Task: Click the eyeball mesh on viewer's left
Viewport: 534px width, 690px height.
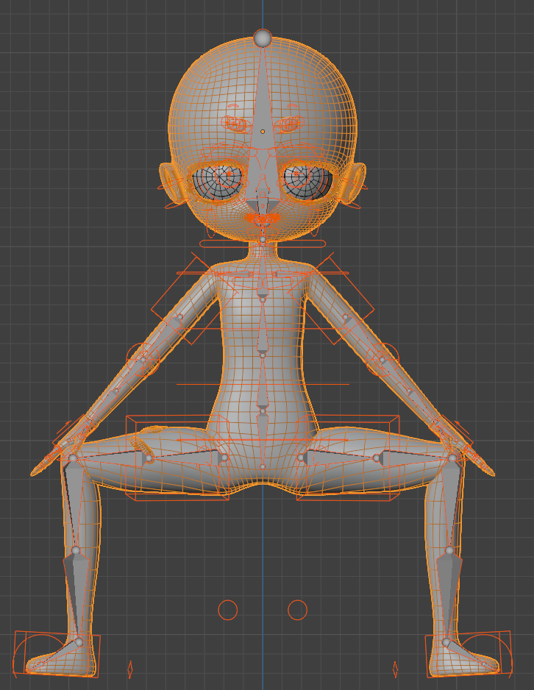Action: click(x=218, y=182)
